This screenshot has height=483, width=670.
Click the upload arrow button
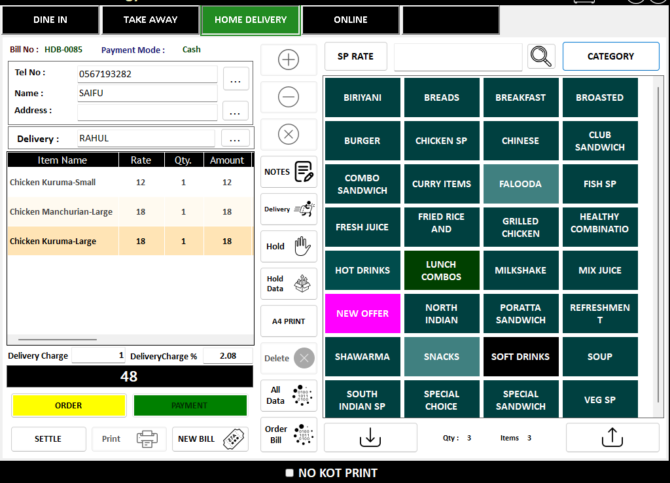(612, 437)
